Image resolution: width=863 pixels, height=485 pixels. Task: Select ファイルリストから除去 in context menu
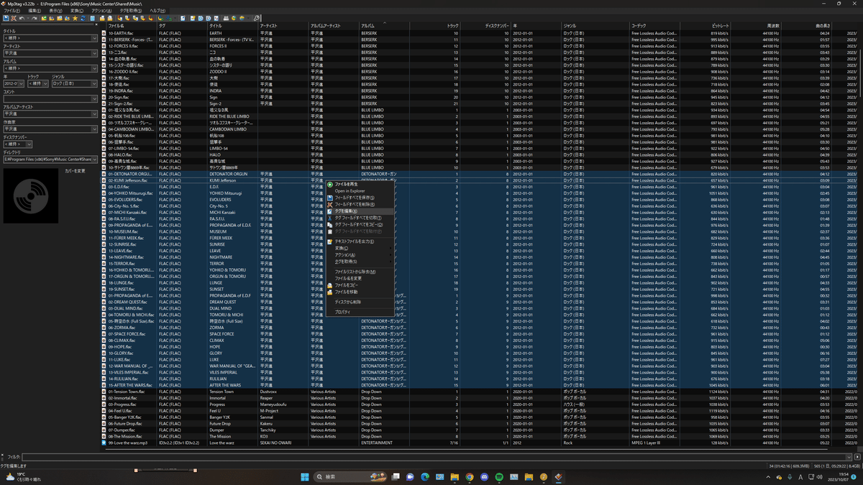[x=359, y=272]
